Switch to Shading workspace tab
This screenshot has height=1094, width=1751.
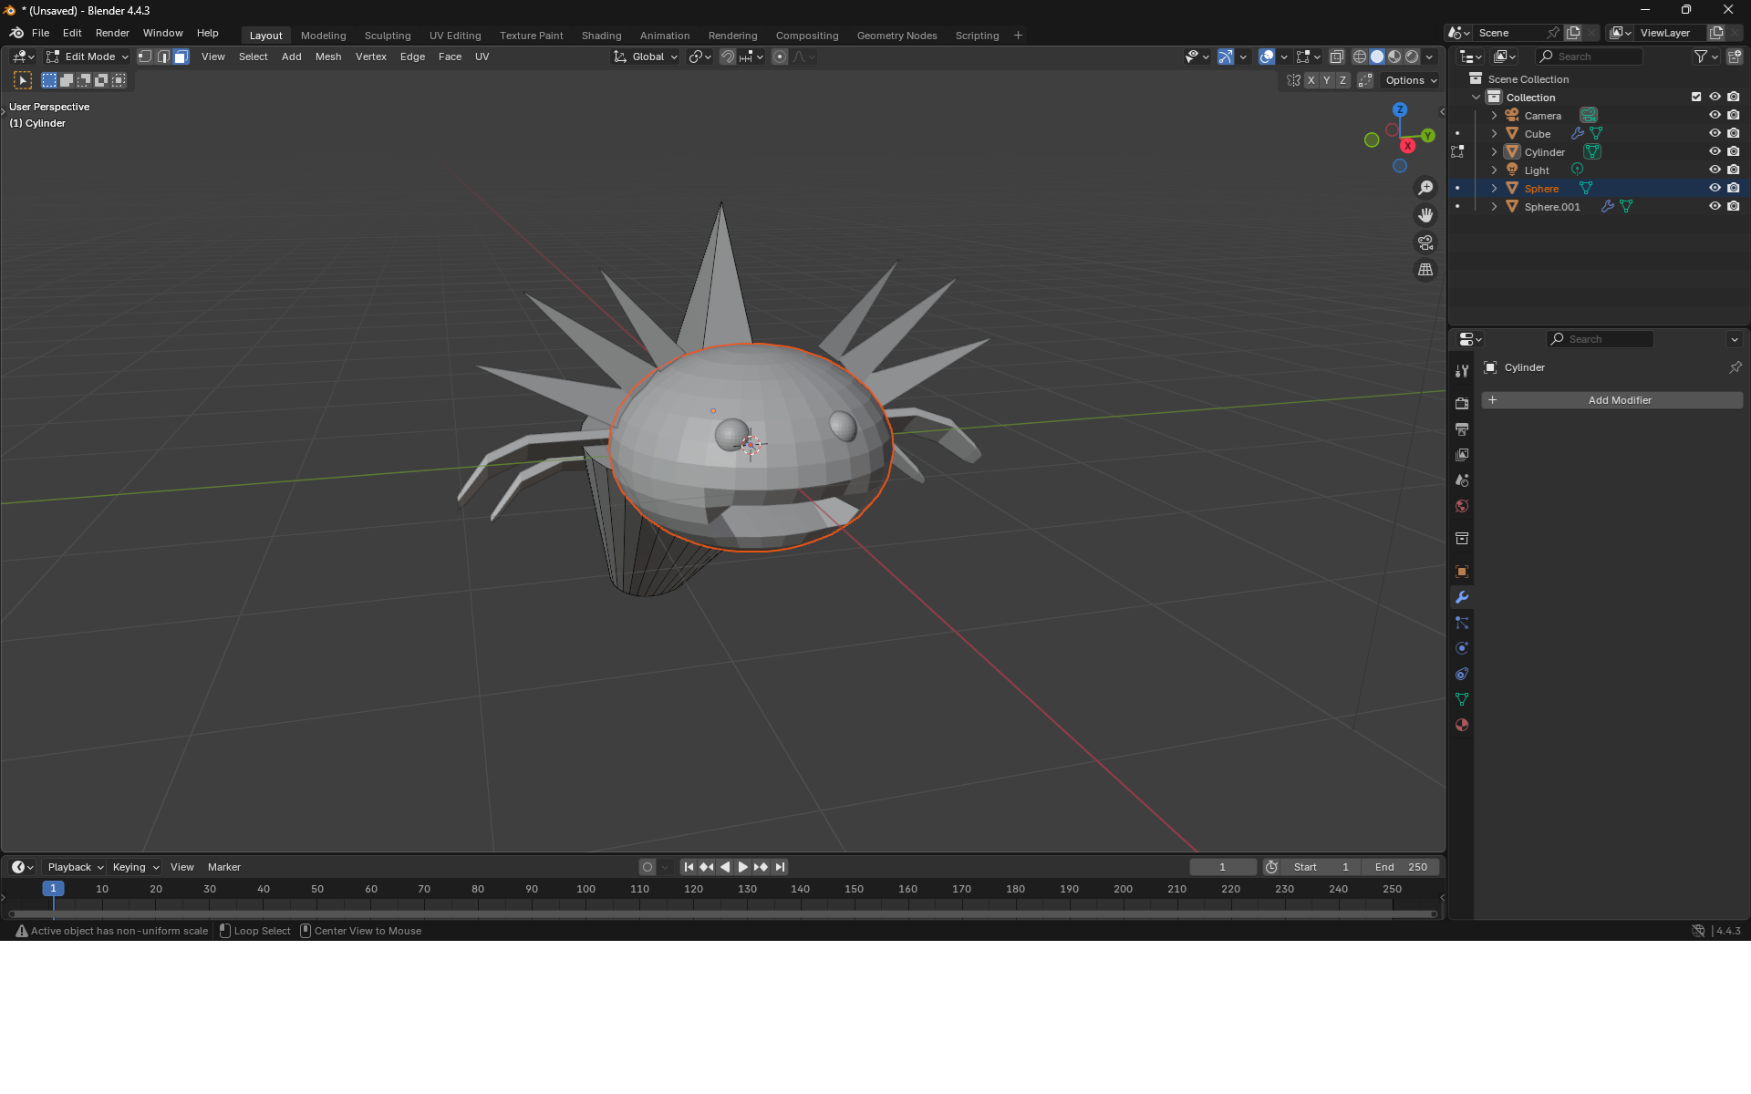[602, 36]
